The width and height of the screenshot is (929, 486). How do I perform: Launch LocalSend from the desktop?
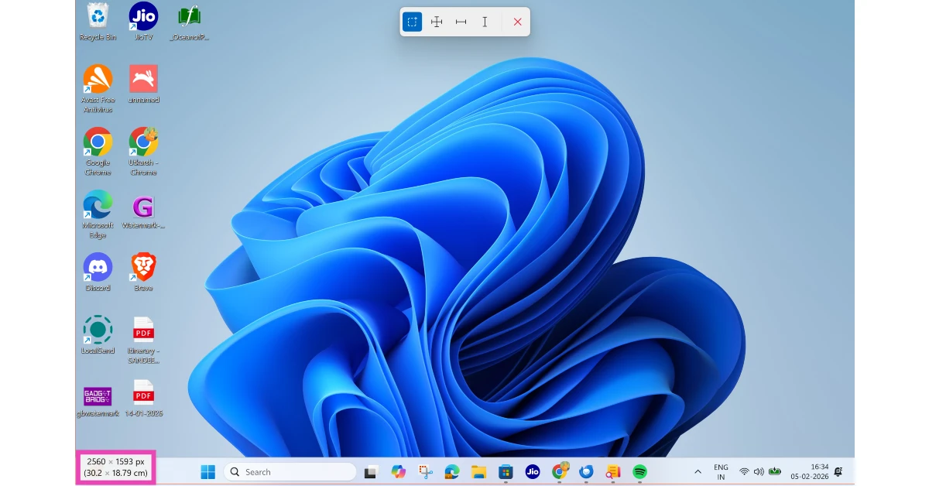[98, 329]
